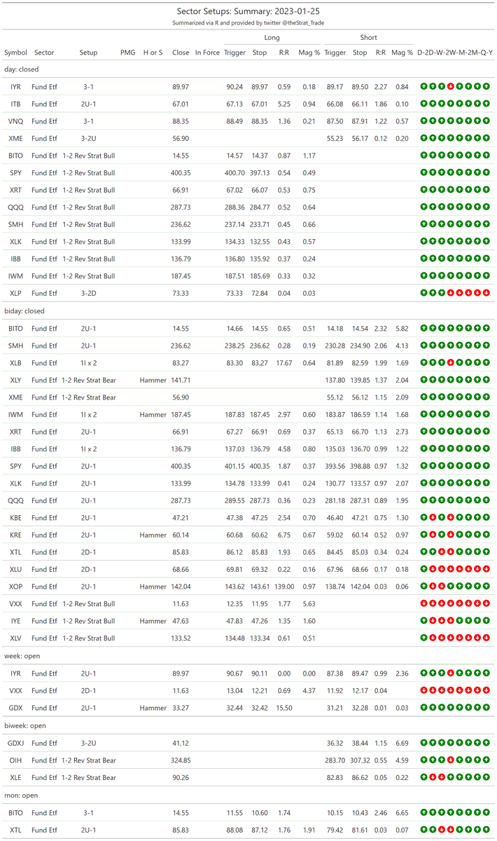
Task: Click the rightmost green arrow in day SPY row
Action: 486,172
